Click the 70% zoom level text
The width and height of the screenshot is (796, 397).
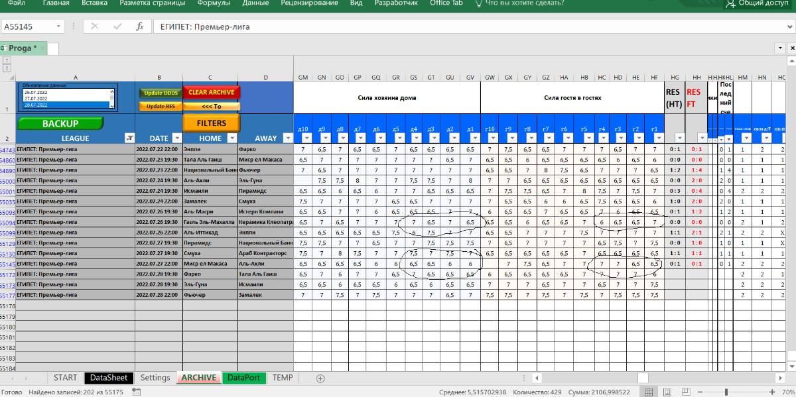coord(788,392)
